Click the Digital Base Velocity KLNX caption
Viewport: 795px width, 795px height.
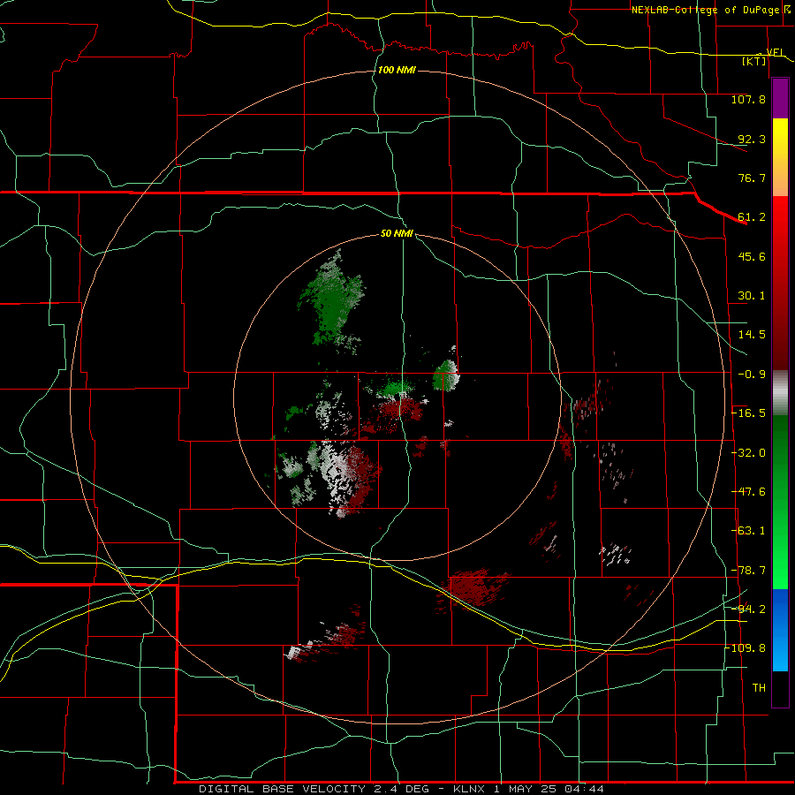point(401,789)
